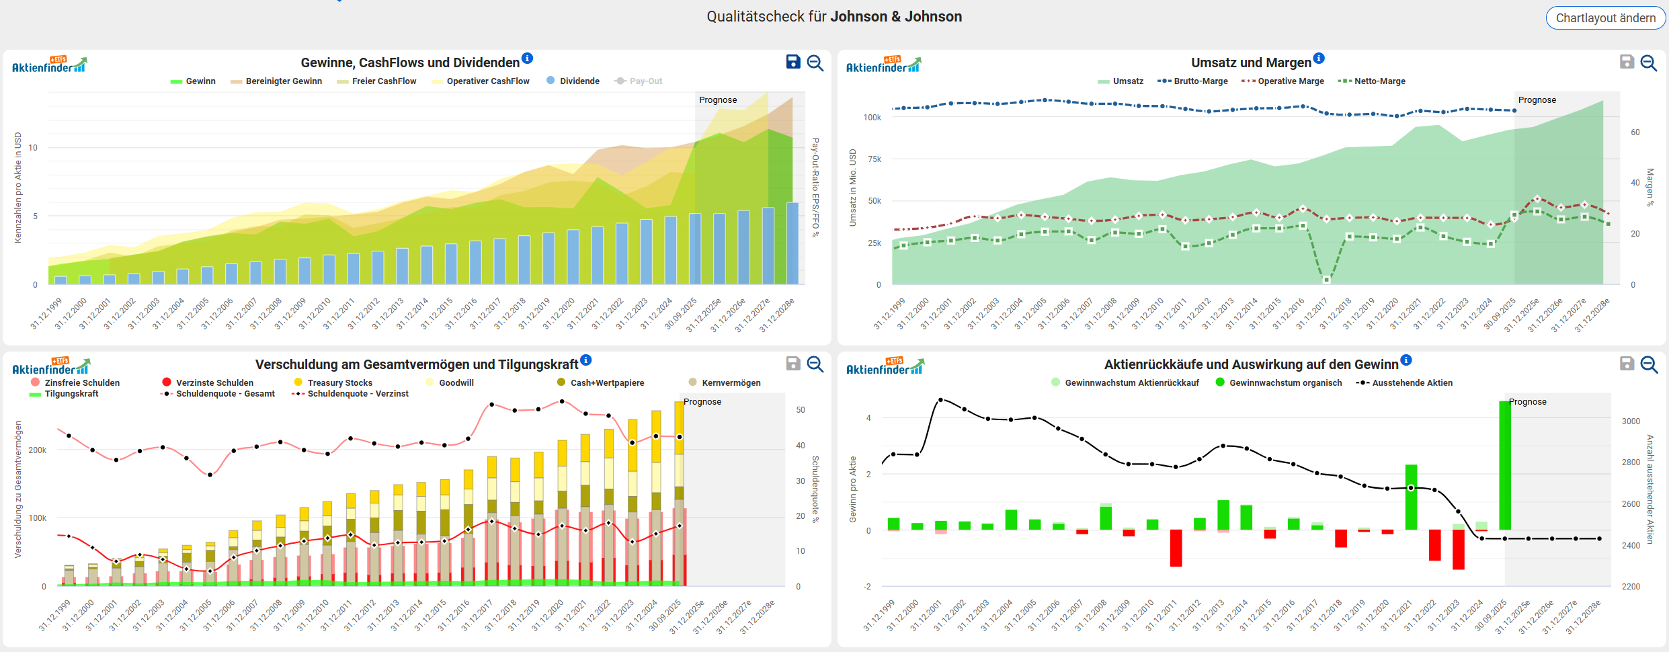Click save icon on Verschuldung chart
Viewport: 1669px width, 652px height.
(x=793, y=364)
